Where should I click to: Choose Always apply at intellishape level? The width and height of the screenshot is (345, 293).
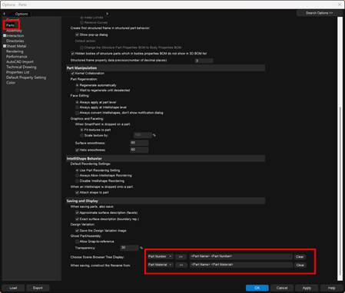pos(77,107)
